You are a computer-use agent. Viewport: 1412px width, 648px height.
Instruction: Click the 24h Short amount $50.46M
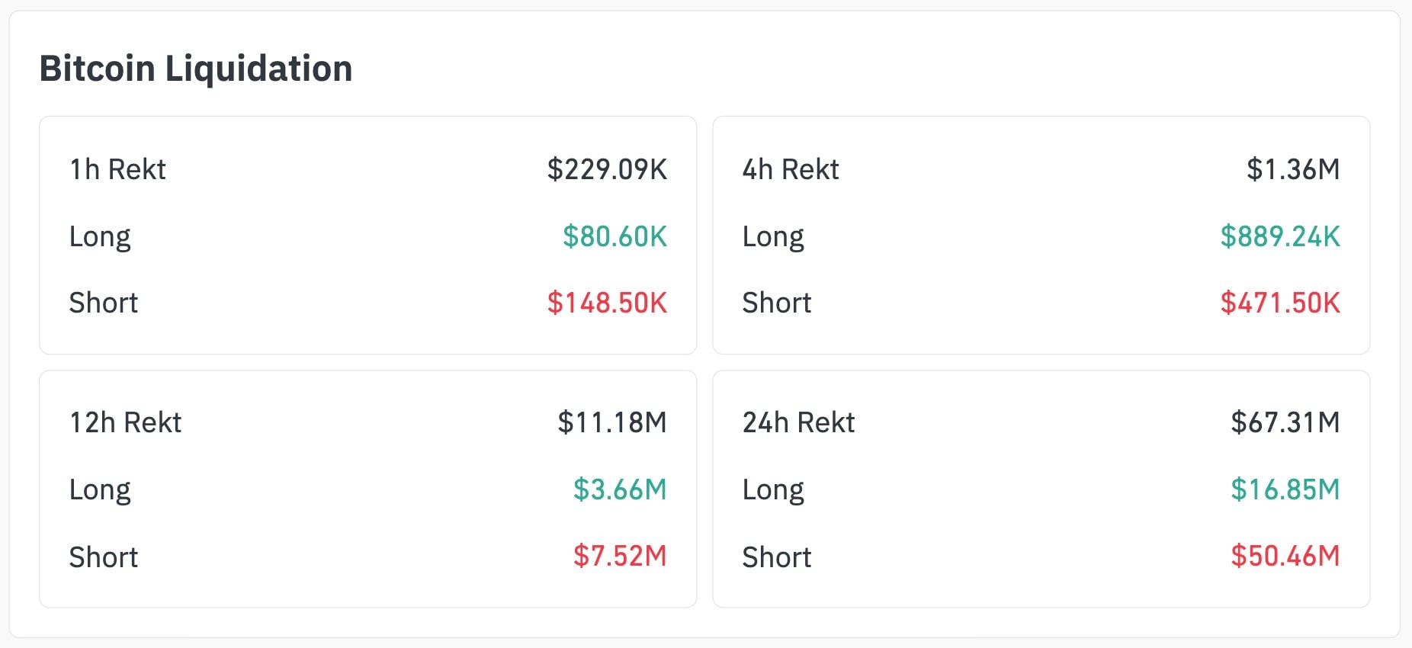(x=1285, y=556)
